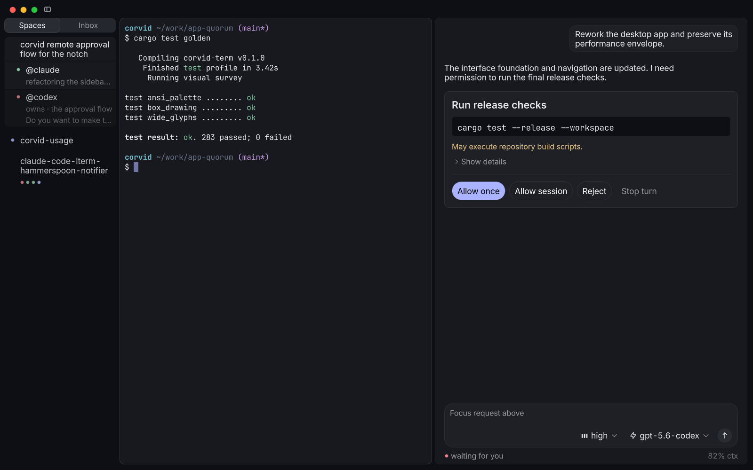Click the Allow session button
Image resolution: width=753 pixels, height=470 pixels.
tap(541, 191)
